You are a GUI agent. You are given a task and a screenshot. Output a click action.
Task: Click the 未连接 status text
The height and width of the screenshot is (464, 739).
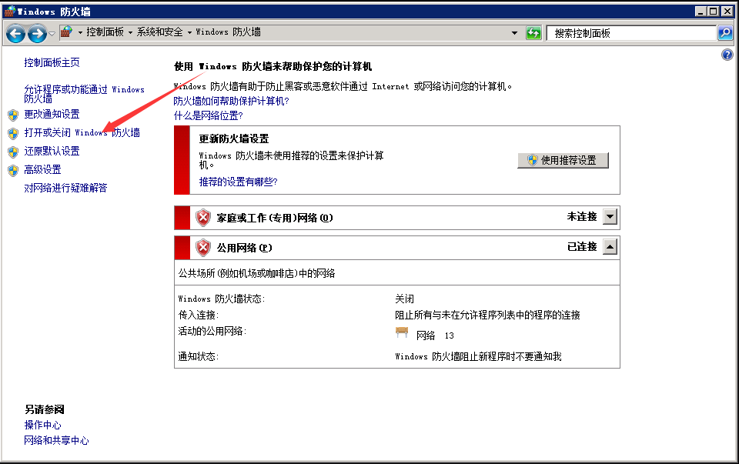click(582, 217)
